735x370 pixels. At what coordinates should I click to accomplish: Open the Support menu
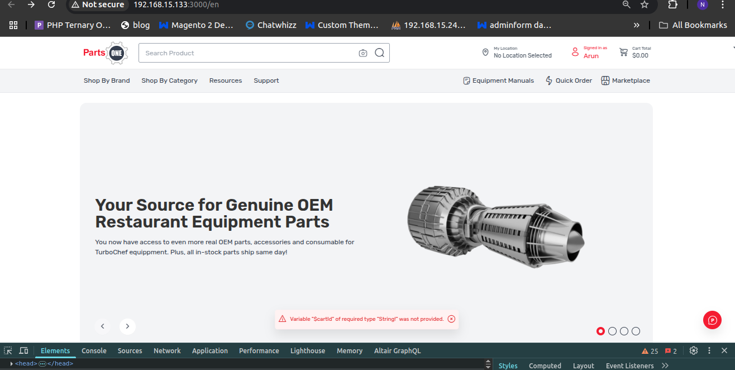266,80
